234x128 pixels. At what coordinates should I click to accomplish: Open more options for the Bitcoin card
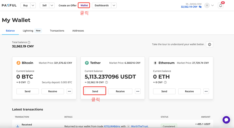(x=69, y=91)
